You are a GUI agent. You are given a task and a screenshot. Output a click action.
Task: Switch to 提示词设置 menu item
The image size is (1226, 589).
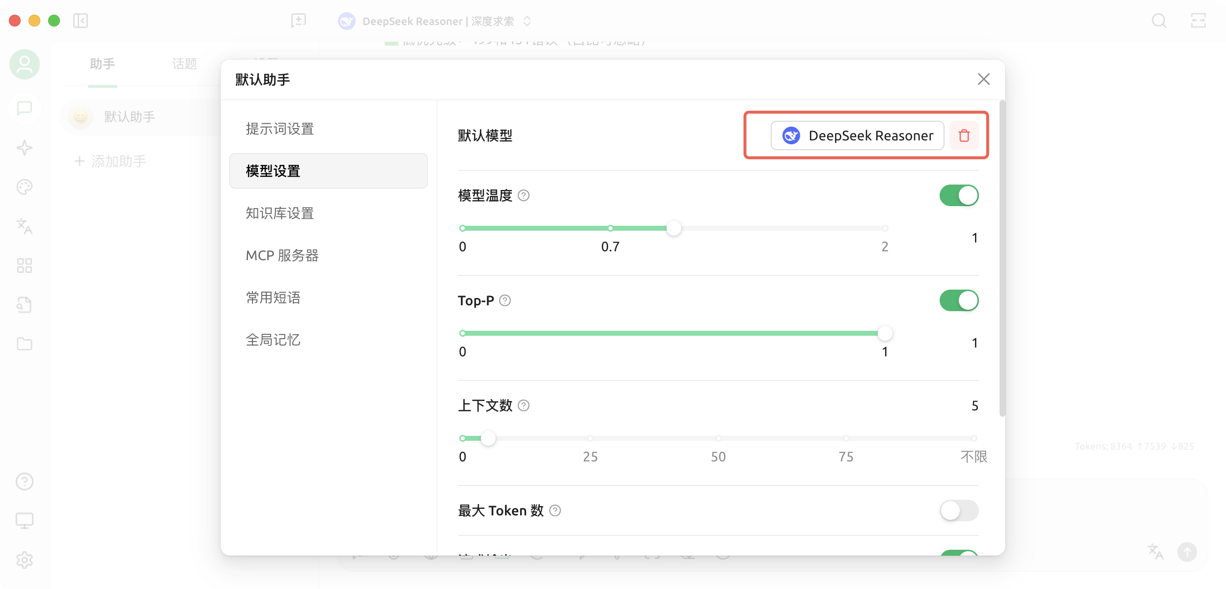(x=279, y=129)
